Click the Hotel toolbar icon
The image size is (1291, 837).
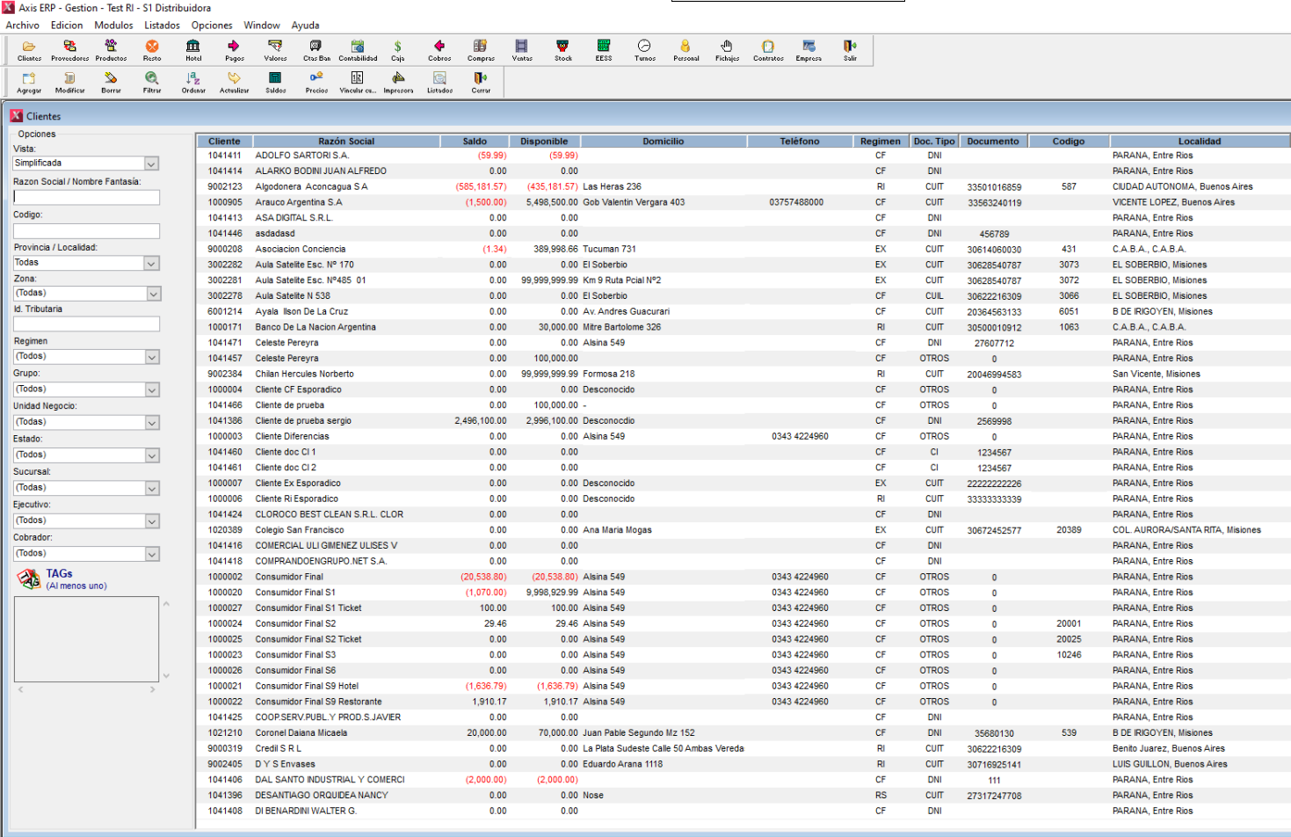tap(193, 49)
